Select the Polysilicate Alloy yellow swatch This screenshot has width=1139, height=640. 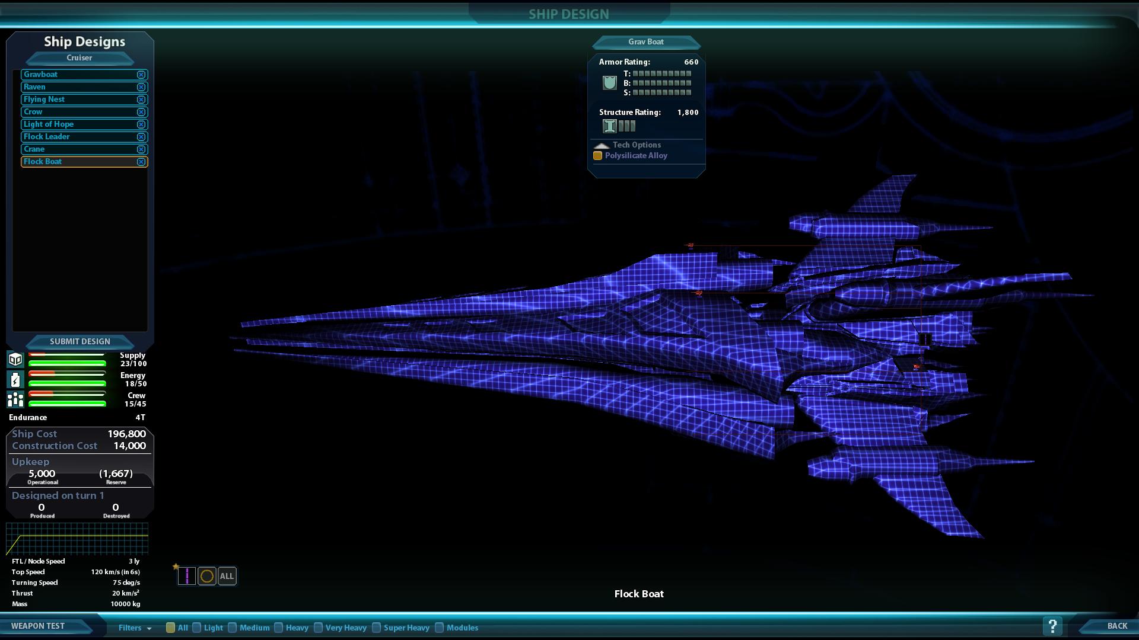point(598,156)
